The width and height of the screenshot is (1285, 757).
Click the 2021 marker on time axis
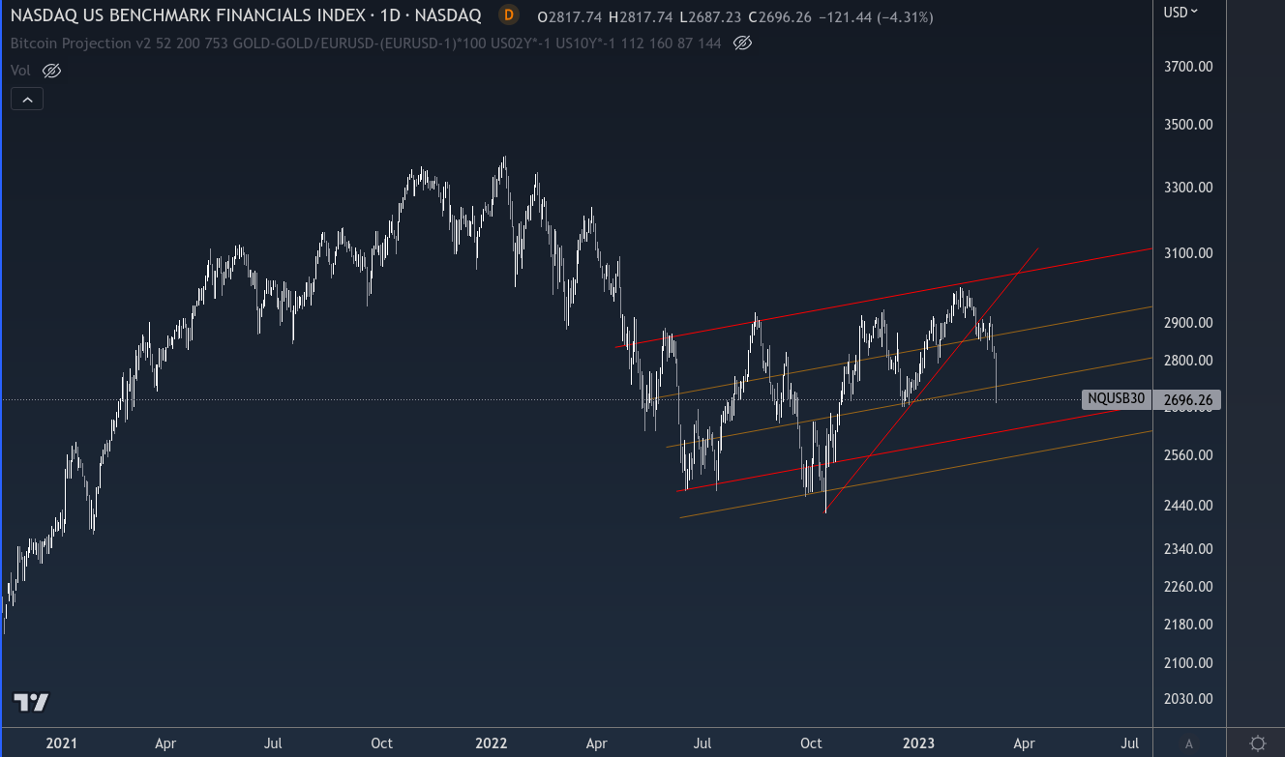61,742
